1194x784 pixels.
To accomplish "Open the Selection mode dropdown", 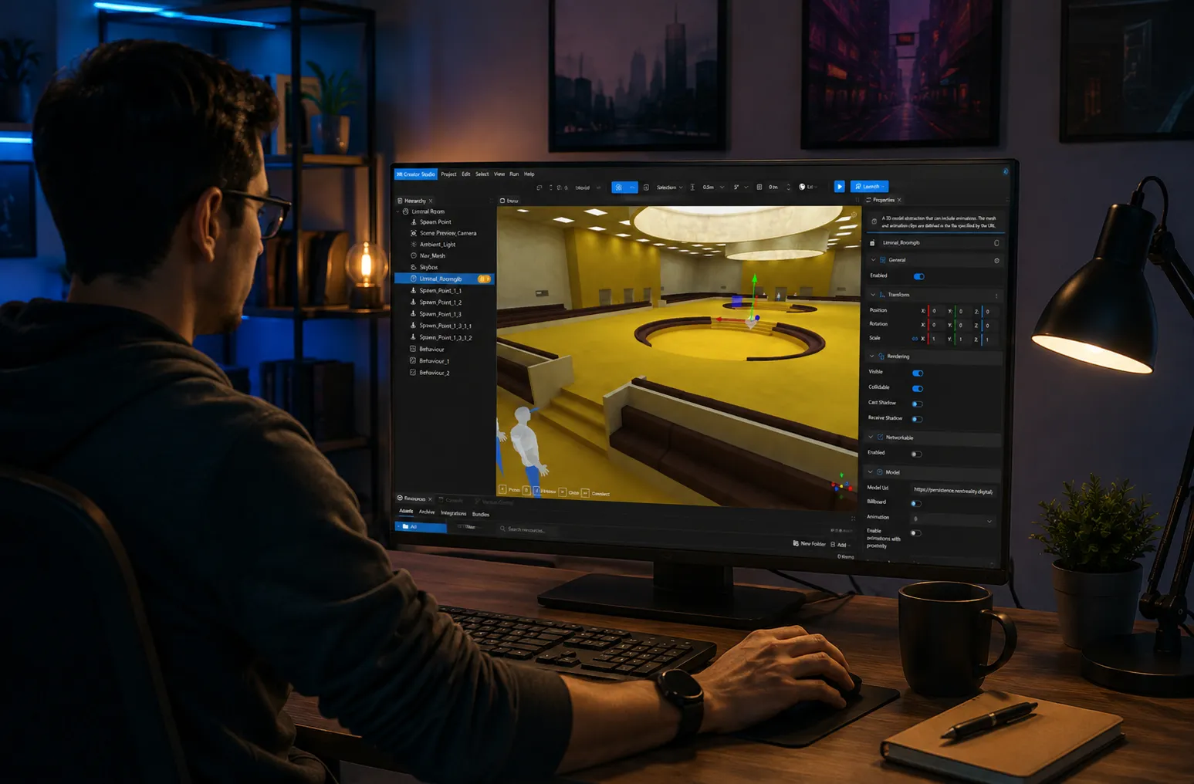I will click(668, 188).
